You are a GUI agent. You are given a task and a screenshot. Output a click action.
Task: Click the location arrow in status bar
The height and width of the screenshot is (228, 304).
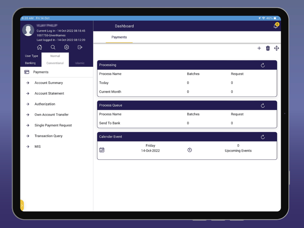point(260,18)
